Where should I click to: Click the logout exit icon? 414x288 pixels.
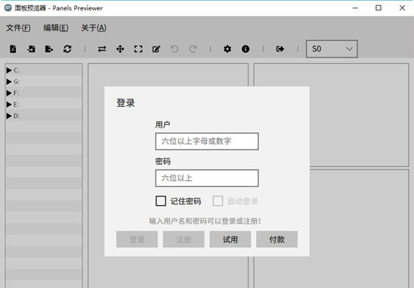point(280,49)
